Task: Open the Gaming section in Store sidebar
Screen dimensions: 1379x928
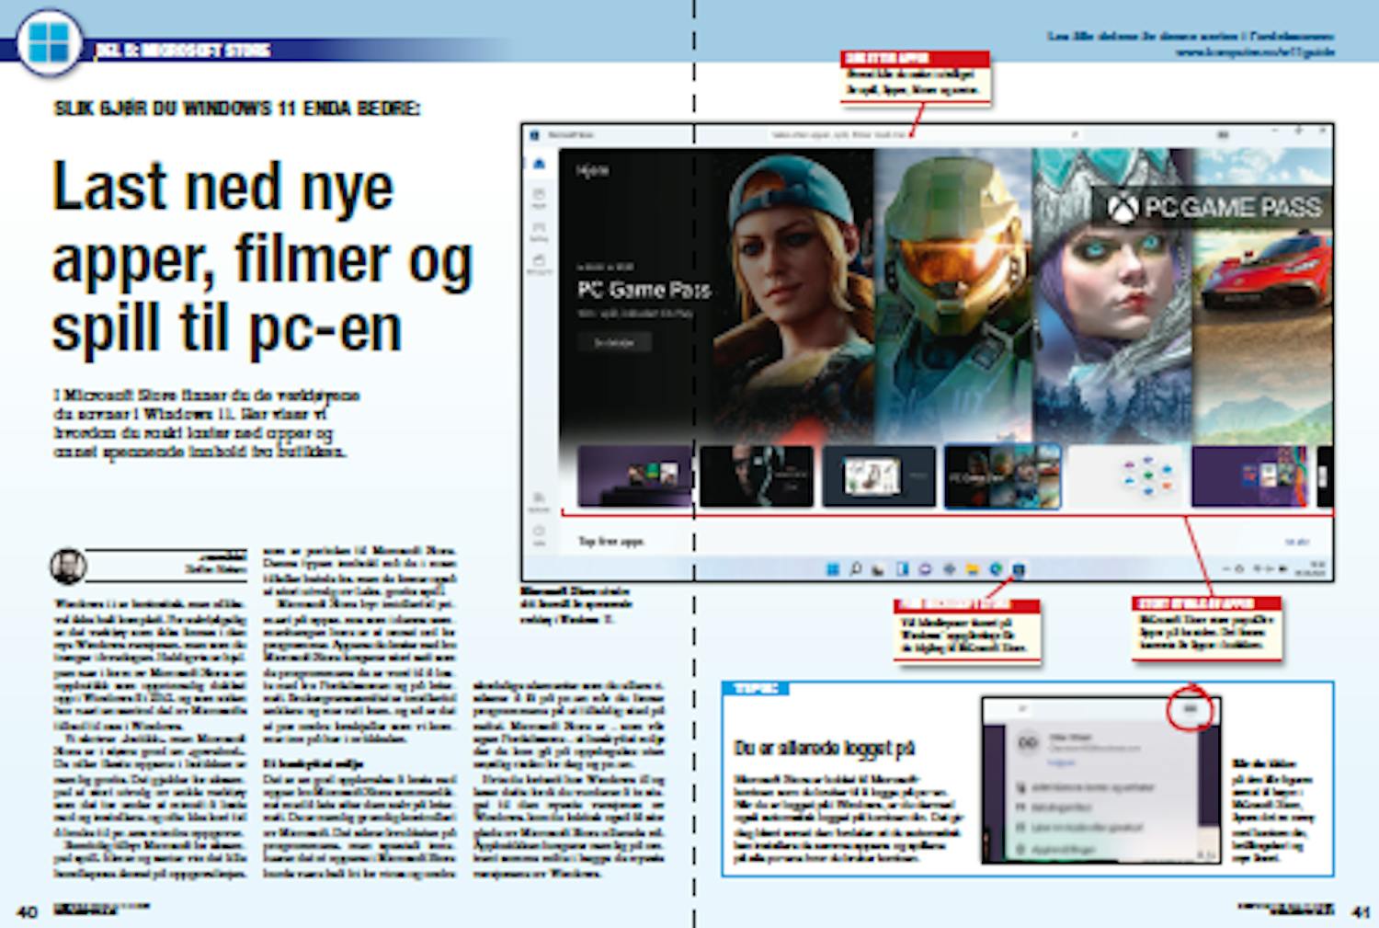Action: click(x=540, y=232)
